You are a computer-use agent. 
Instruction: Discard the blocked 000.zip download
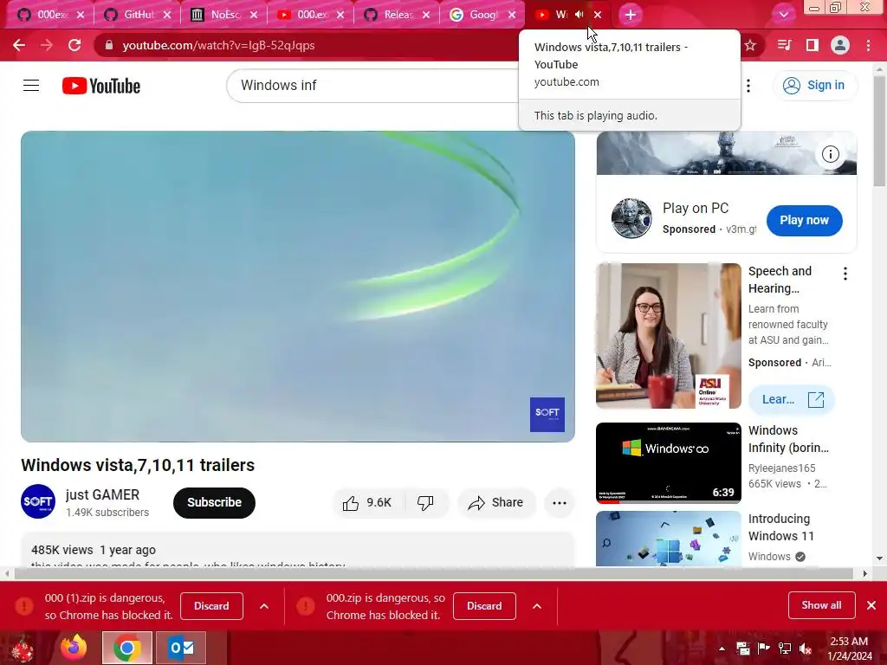tap(484, 606)
